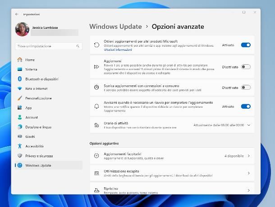Click the Ripristino recovery icon
The height and width of the screenshot is (207, 275).
tap(96, 190)
